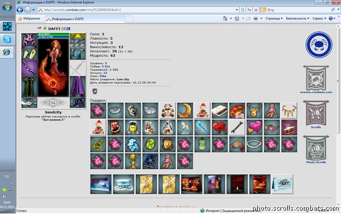Image resolution: width=342 pixels, height=214 pixels.
Task: Open the Сервис dropdown menu
Action: pyautogui.click(x=319, y=19)
